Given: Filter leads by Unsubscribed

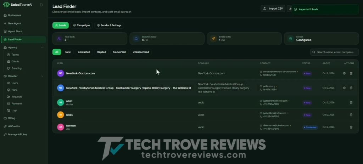Looking at the screenshot, I should click(x=141, y=52).
